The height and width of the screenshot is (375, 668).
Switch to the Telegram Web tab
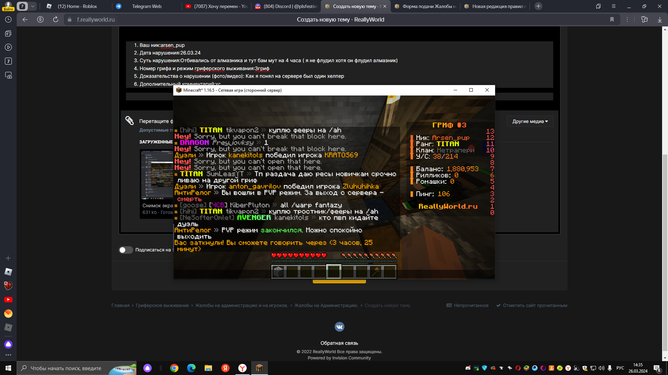pos(147,6)
